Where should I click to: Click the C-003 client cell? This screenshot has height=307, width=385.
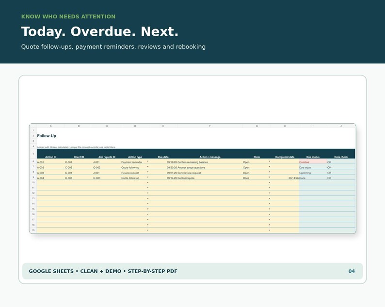point(79,178)
